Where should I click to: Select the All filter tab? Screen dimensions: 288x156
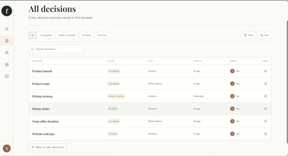click(33, 35)
